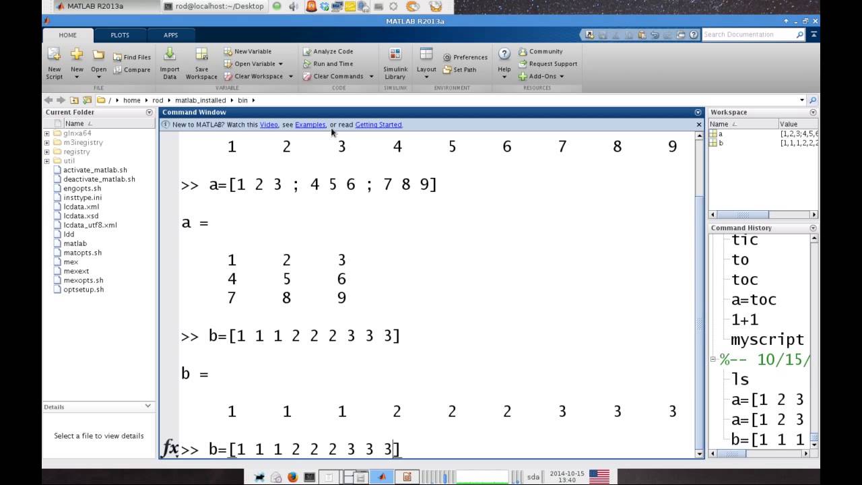
Task: Create a New Script
Action: tap(54, 63)
